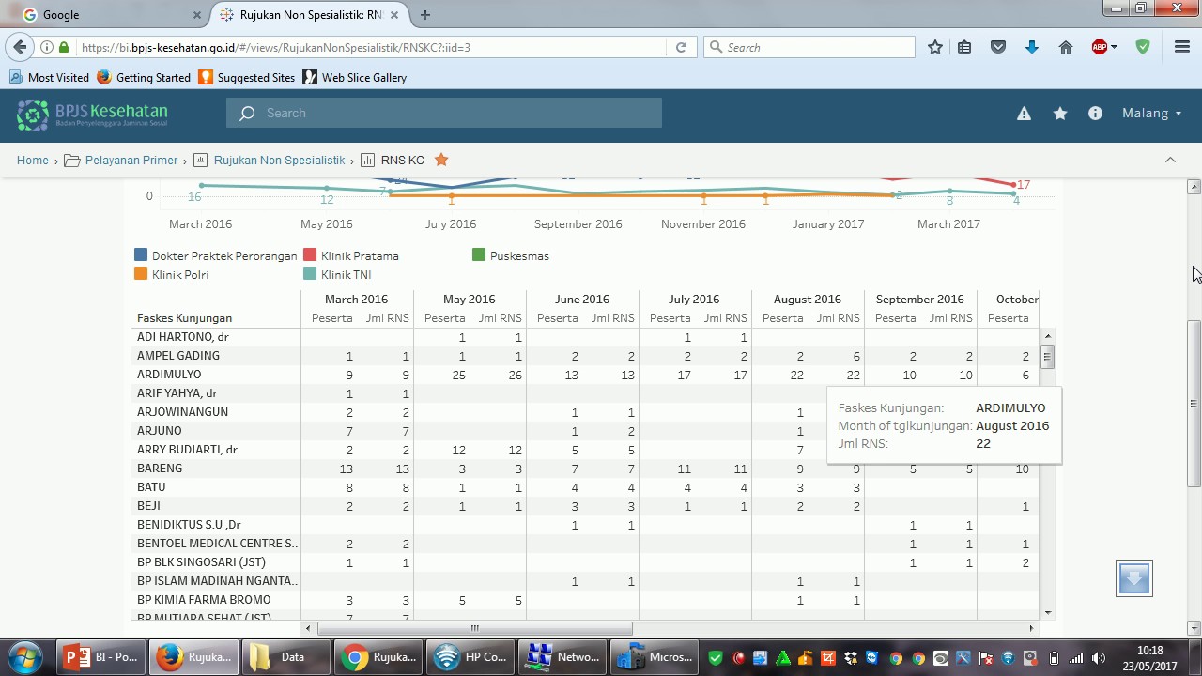1202x676 pixels.
Task: Reload the current page
Action: pyautogui.click(x=682, y=47)
